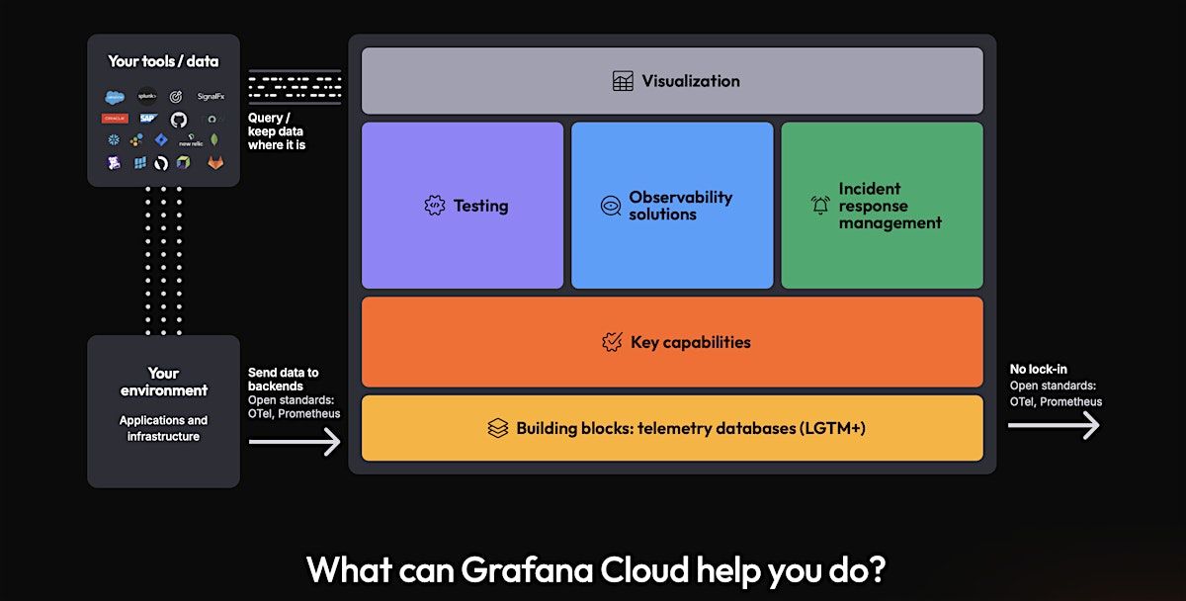Select the green MongoDB leaf icon
The height and width of the screenshot is (601, 1186).
[214, 140]
